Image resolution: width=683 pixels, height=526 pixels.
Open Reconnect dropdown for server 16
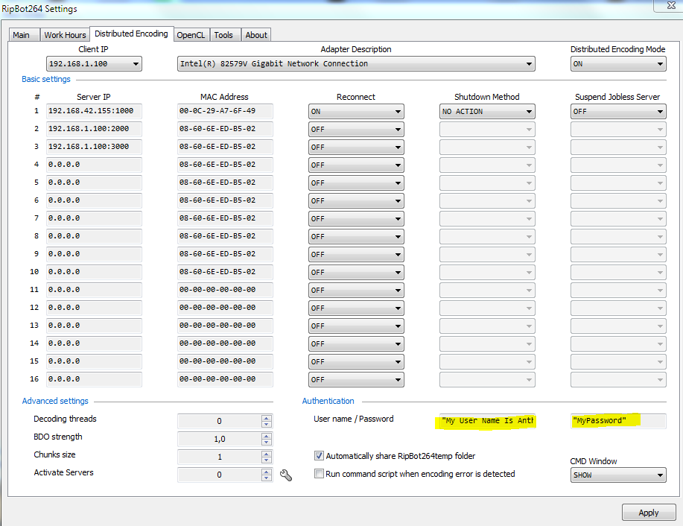click(x=356, y=379)
